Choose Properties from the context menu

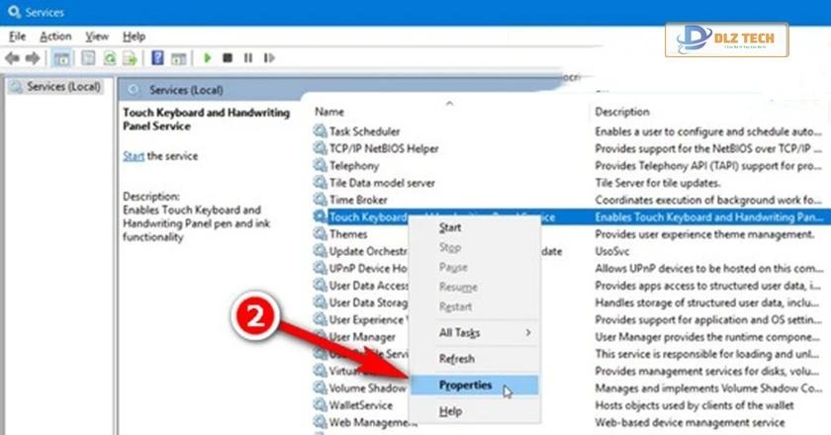(x=465, y=386)
